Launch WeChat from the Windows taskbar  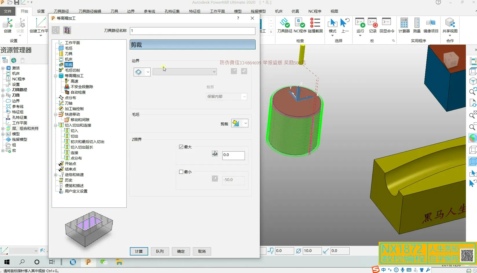103,262
